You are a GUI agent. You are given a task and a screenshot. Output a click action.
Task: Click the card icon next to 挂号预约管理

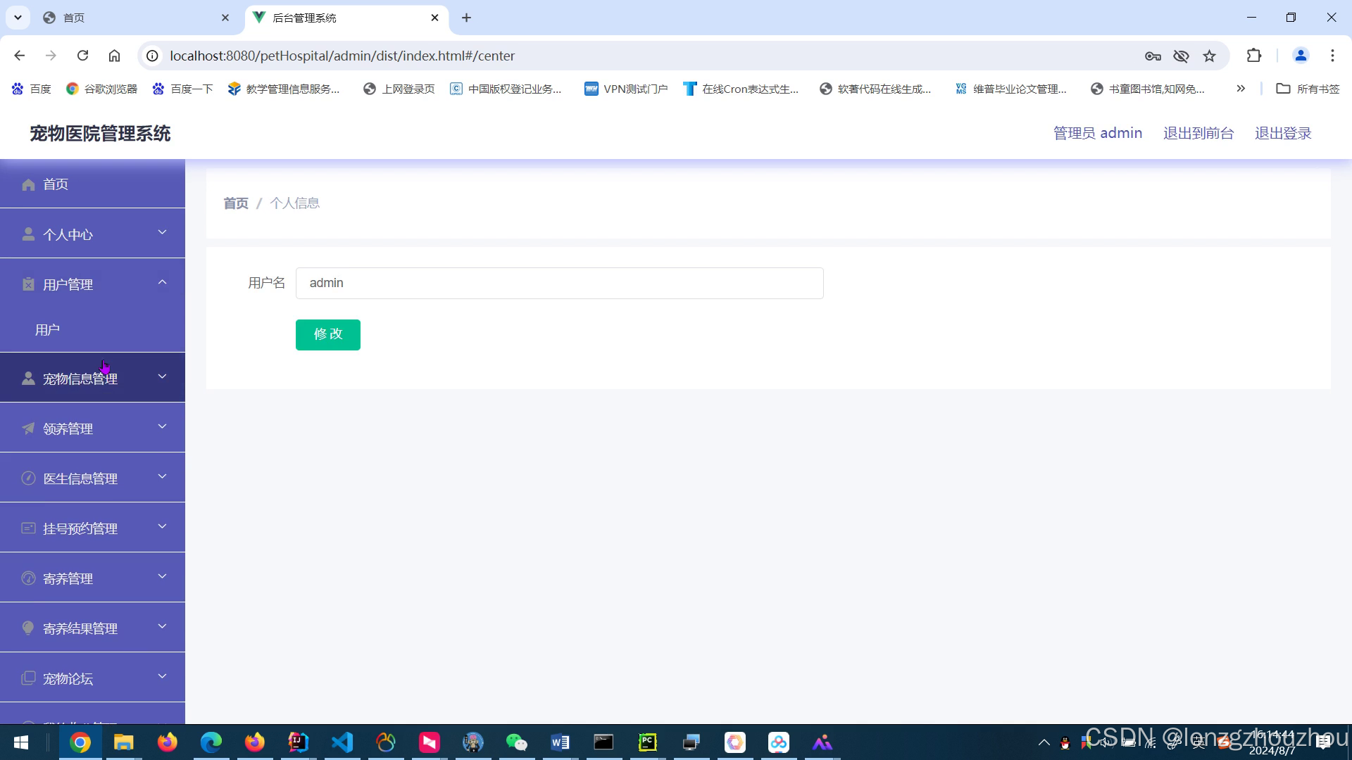(x=28, y=528)
